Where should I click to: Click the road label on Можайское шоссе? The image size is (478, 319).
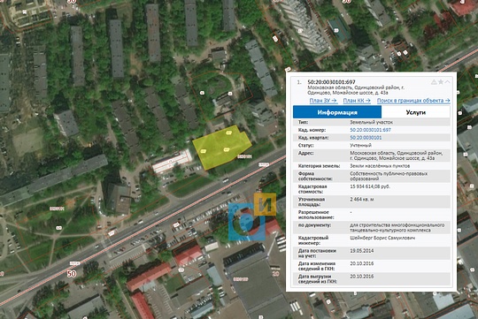(x=264, y=164)
